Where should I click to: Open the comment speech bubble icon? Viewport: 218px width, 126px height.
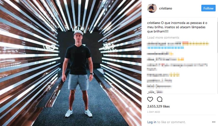point(160,99)
